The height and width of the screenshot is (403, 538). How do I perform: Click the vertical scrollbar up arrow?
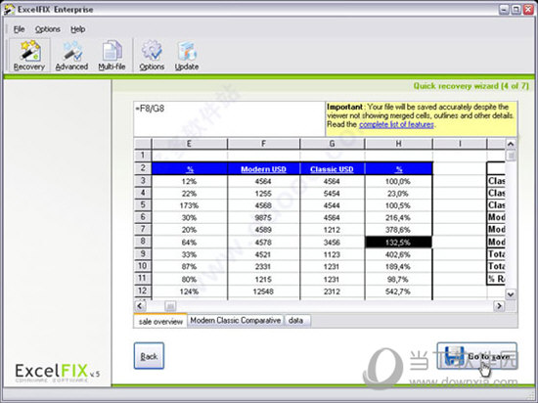click(511, 144)
